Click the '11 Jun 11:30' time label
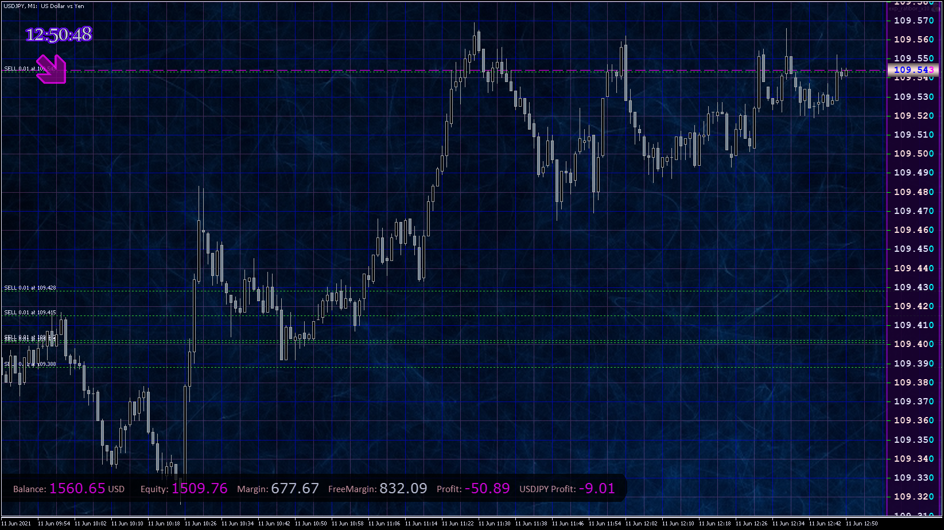 (495, 523)
